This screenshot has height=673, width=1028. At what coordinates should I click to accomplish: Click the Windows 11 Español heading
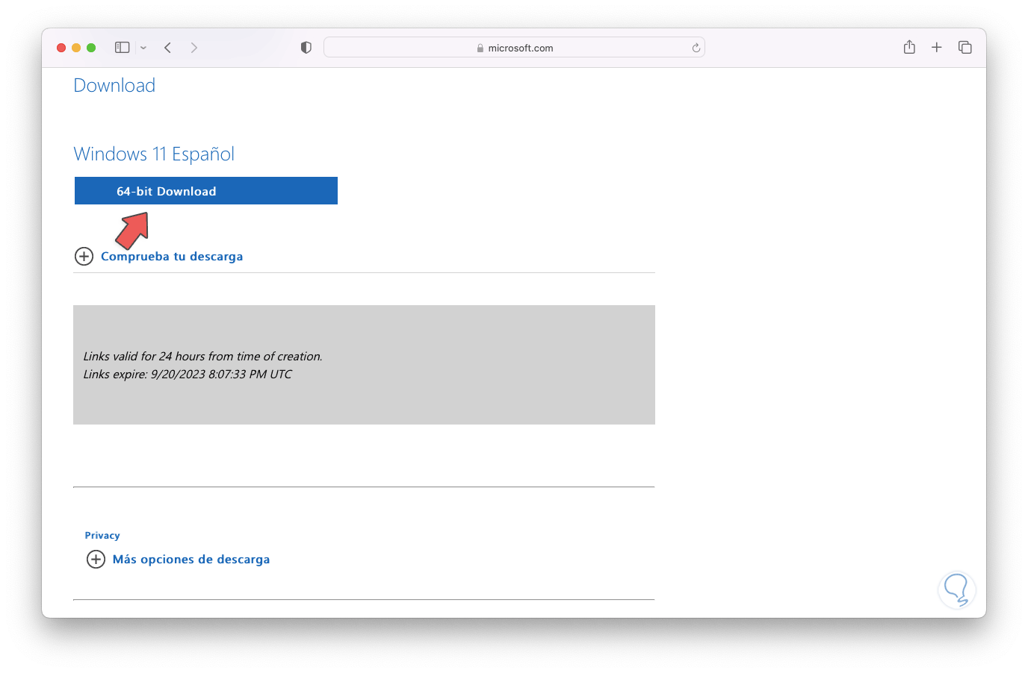pos(154,154)
